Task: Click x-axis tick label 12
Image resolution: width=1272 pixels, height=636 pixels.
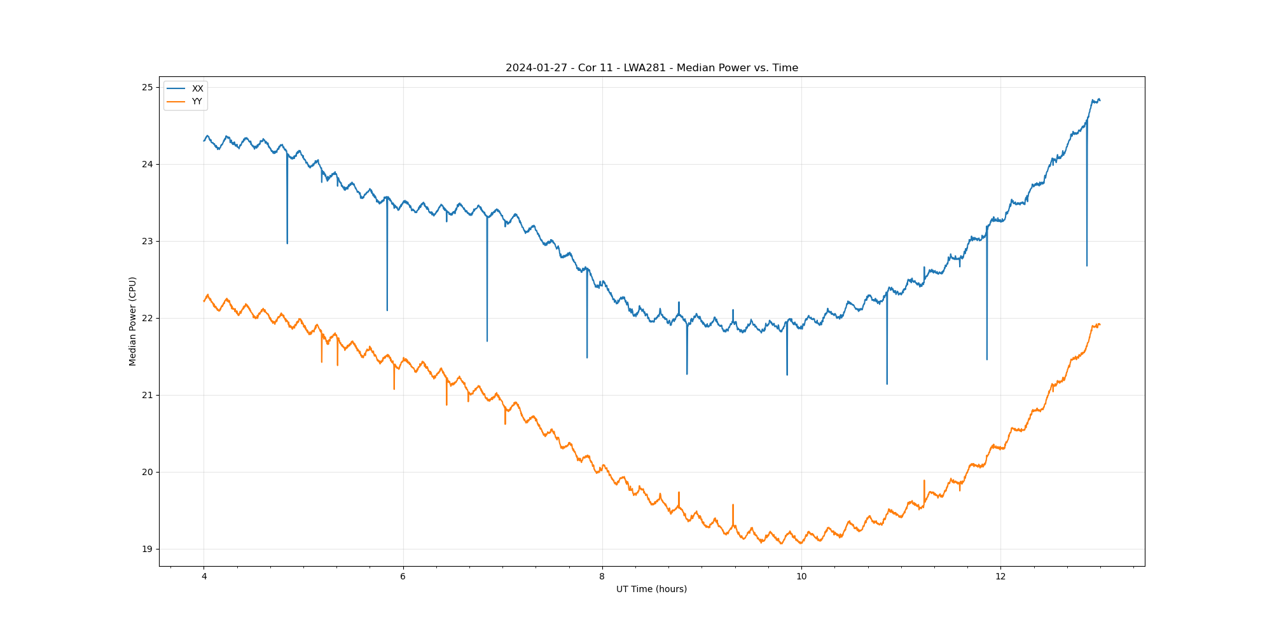Action: pyautogui.click(x=1000, y=577)
